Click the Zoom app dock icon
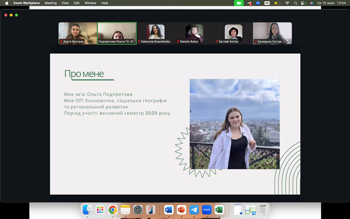 click(207, 210)
